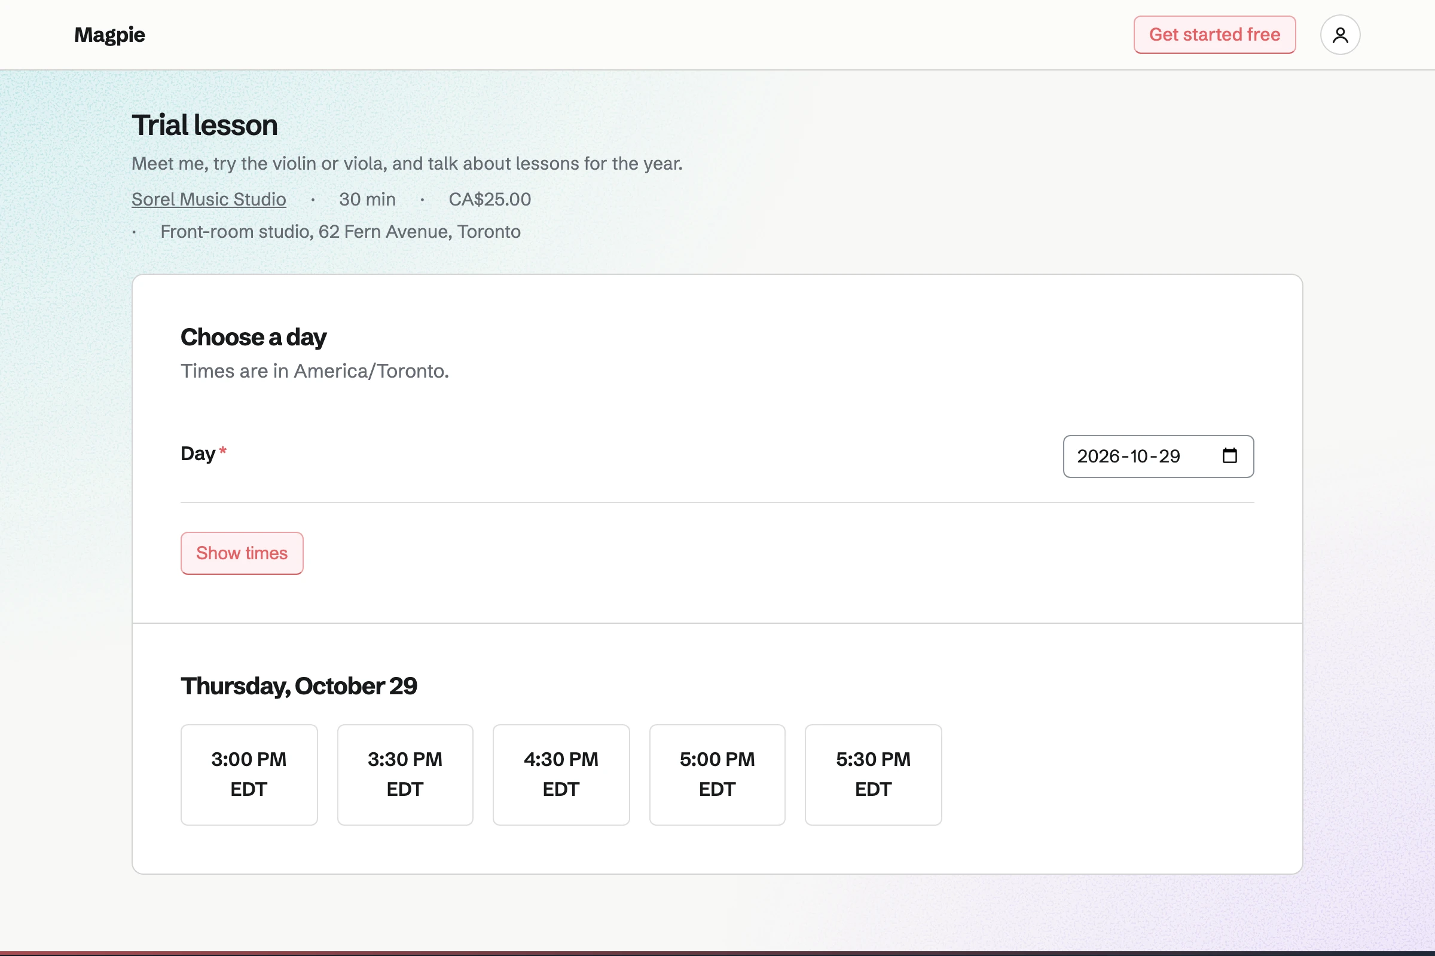Click the Trial lesson heading
The height and width of the screenshot is (956, 1435).
(x=205, y=125)
